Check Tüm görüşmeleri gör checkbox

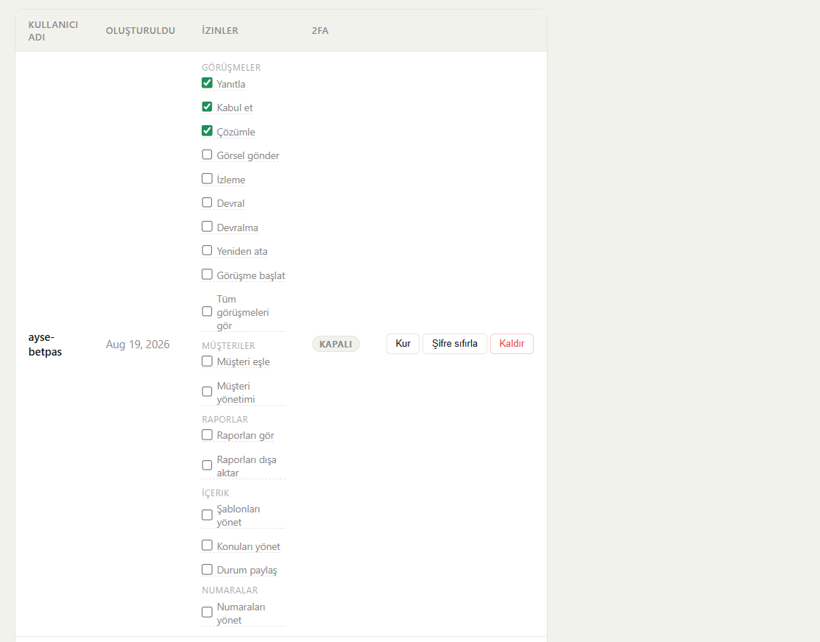(207, 312)
